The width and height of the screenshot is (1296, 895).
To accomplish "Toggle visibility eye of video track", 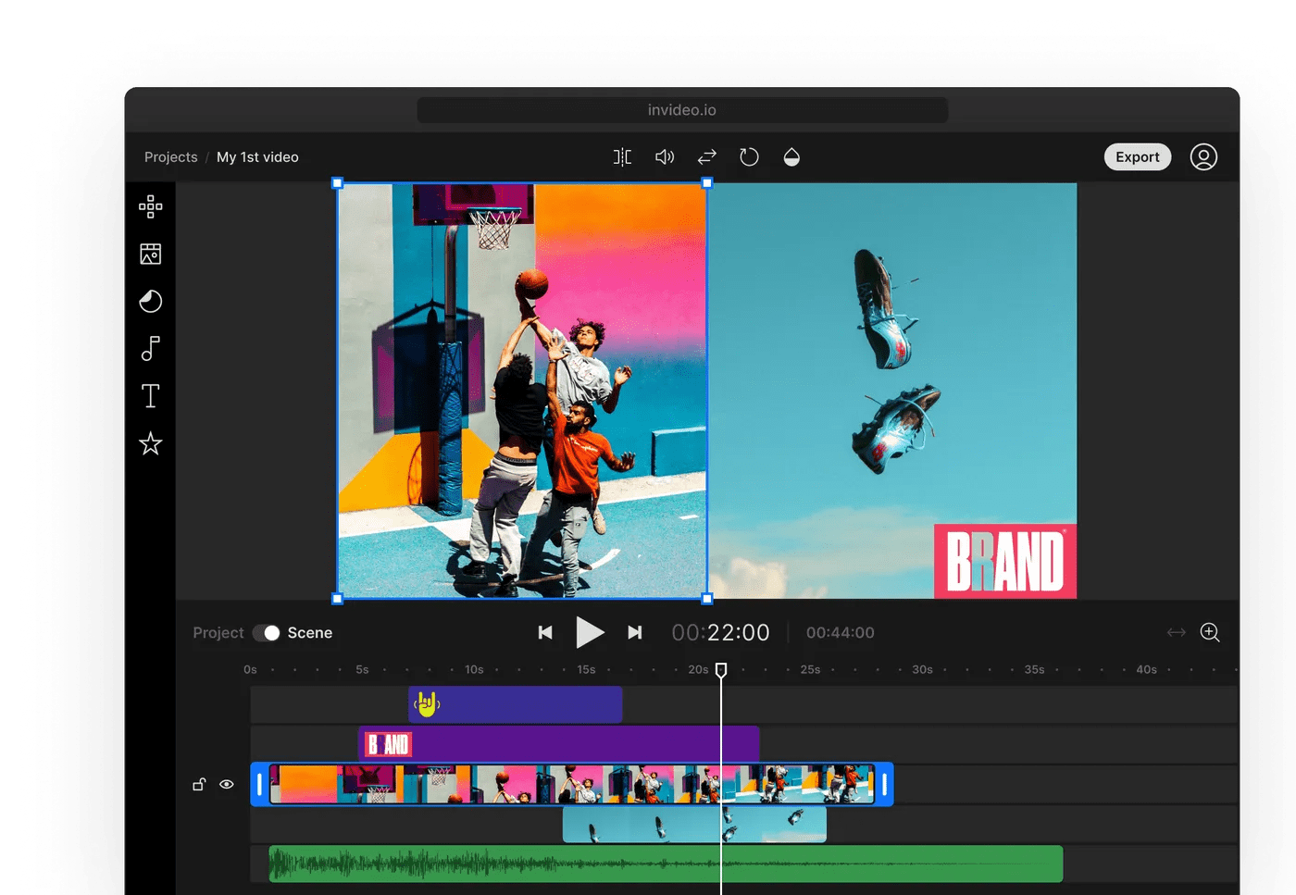I will coord(227,785).
